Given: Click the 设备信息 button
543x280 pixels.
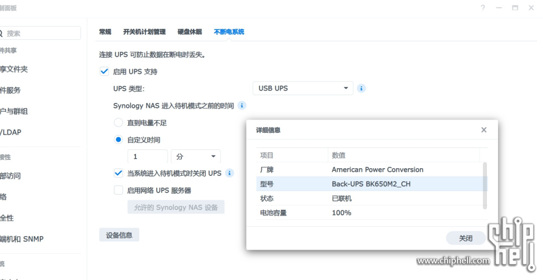Looking at the screenshot, I should (x=119, y=235).
